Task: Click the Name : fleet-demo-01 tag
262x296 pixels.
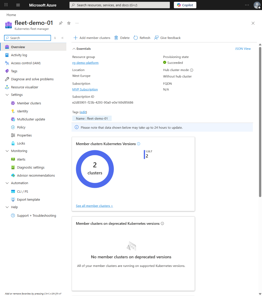Action: pos(92,119)
